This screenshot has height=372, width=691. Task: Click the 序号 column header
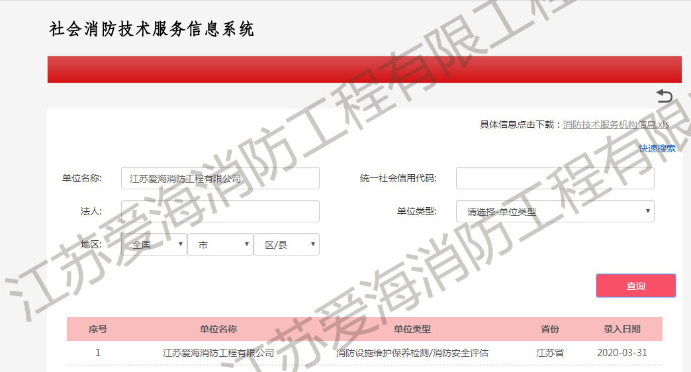[98, 329]
